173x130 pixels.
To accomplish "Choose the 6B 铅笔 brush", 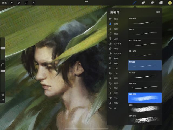I will click(x=145, y=76).
